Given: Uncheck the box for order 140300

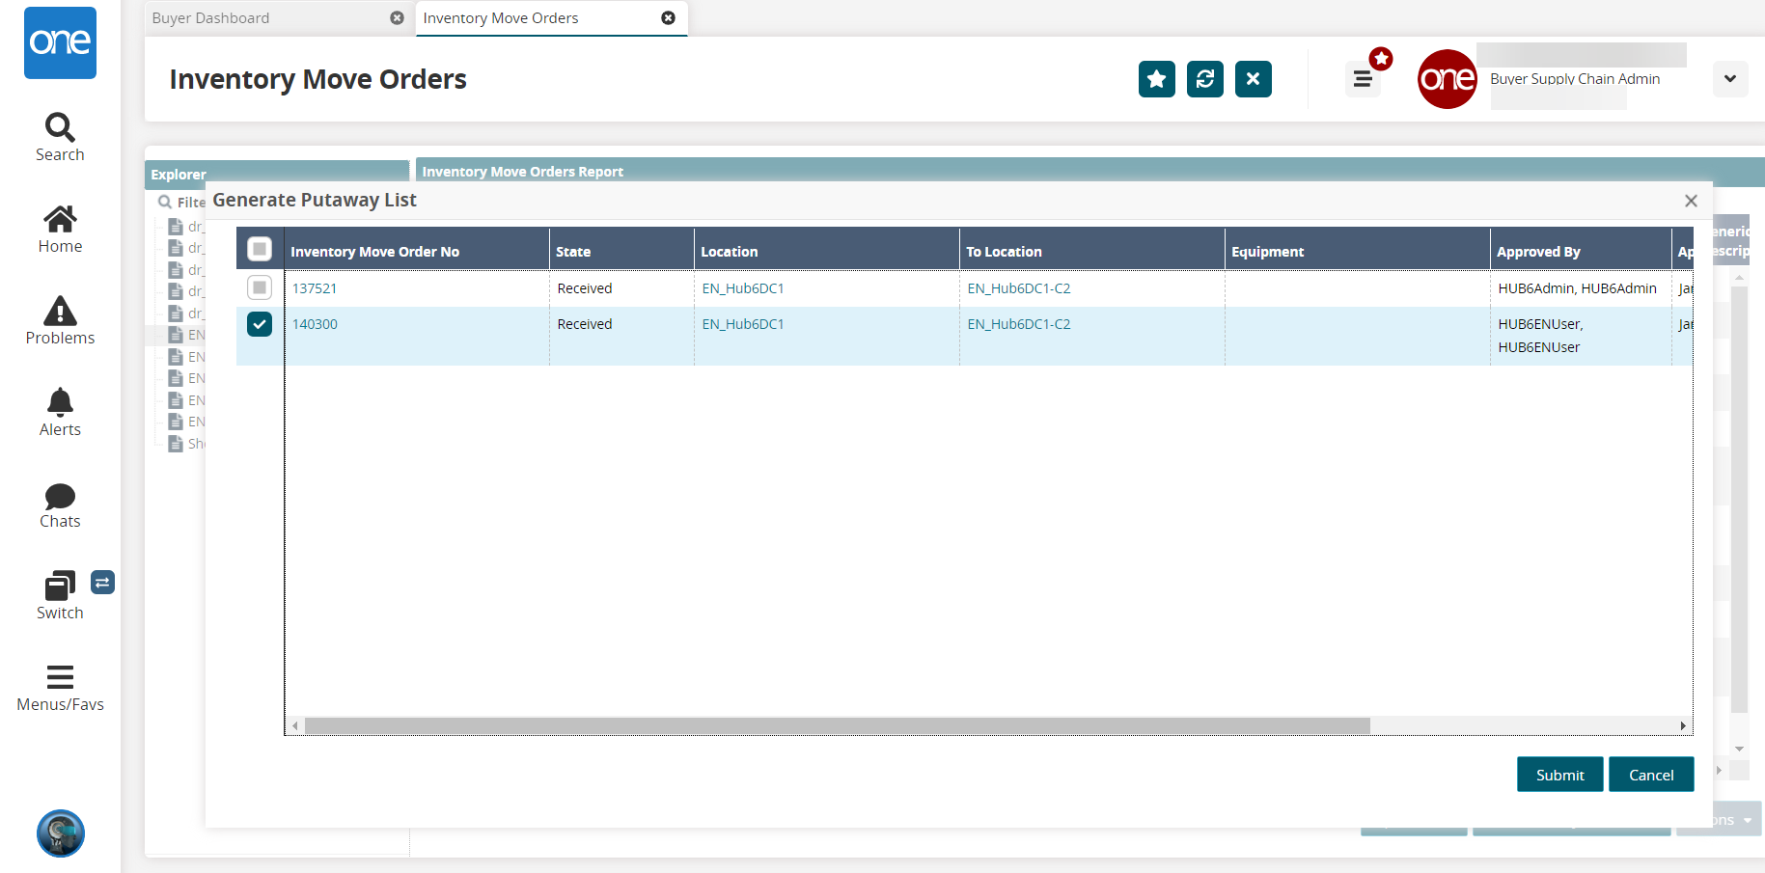Looking at the screenshot, I should tap(260, 324).
